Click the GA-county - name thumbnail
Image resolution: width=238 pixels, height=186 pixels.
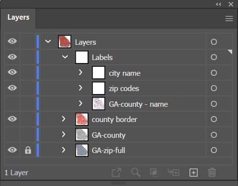tap(98, 104)
